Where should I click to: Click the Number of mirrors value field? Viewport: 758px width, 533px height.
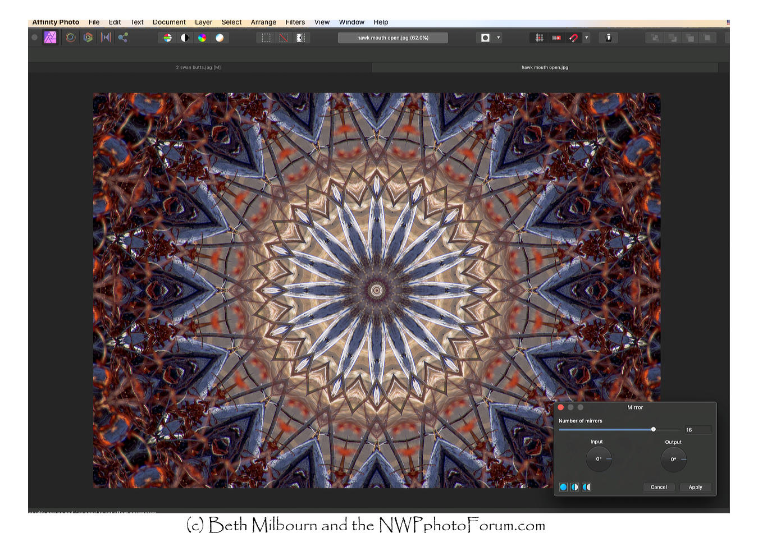point(698,430)
